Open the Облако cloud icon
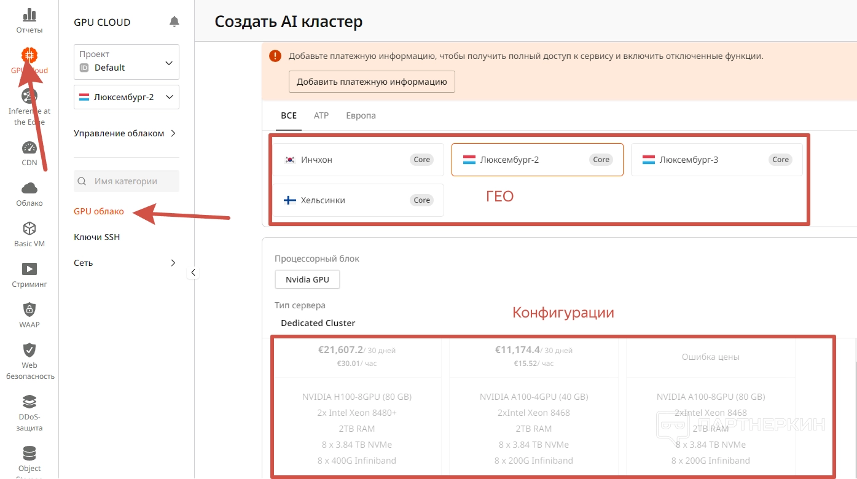The image size is (857, 479). 29,189
